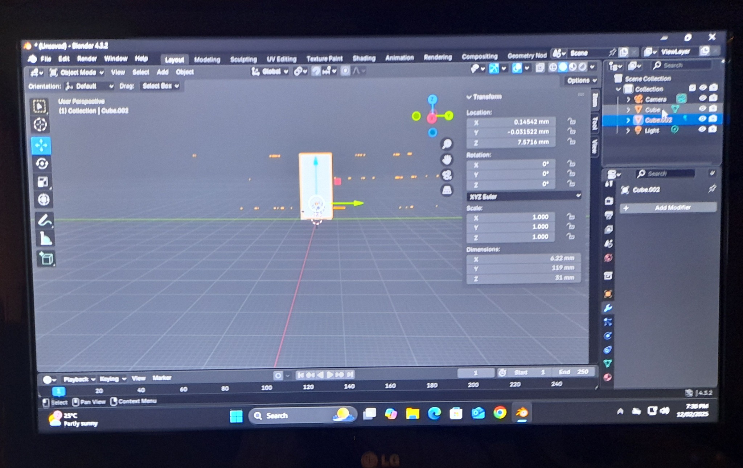The height and width of the screenshot is (468, 743).
Task: Open the Playback menu in timeline
Action: click(x=79, y=379)
